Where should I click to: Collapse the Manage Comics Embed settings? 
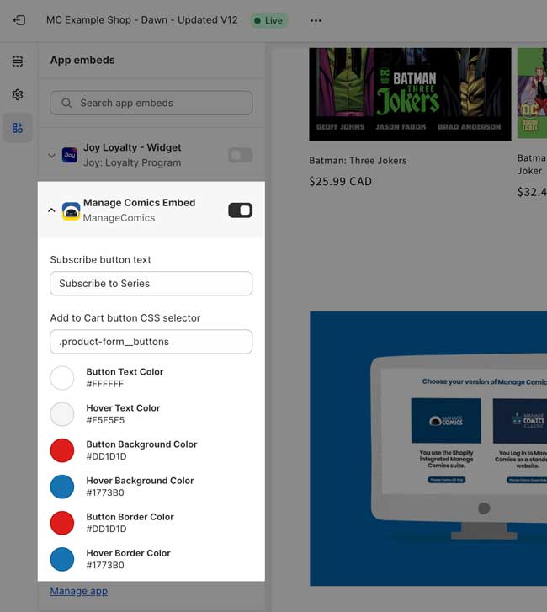click(51, 210)
